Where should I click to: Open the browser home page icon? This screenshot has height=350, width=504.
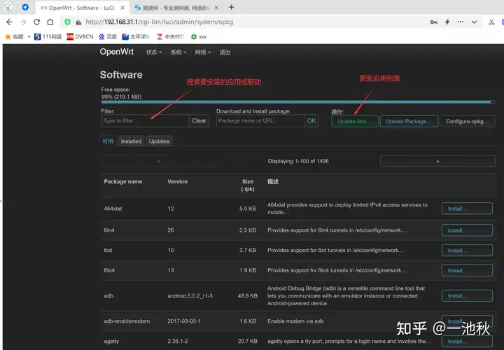coord(50,22)
